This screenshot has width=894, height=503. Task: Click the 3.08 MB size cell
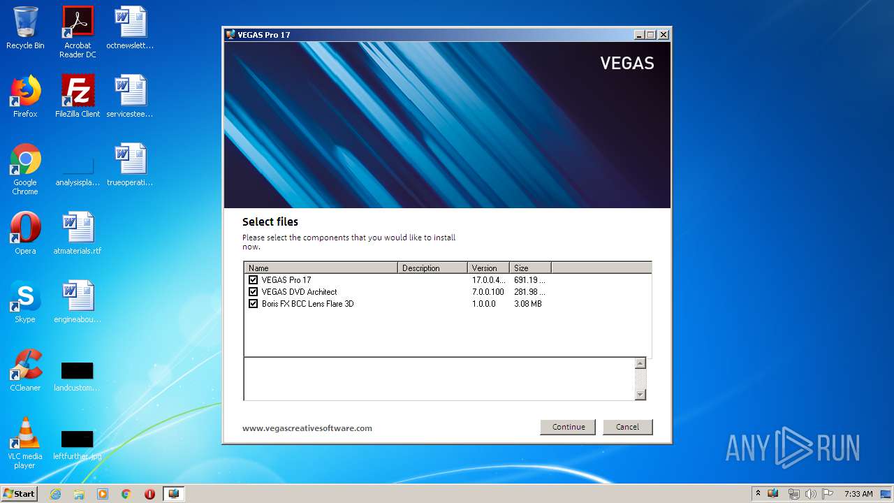coord(528,304)
